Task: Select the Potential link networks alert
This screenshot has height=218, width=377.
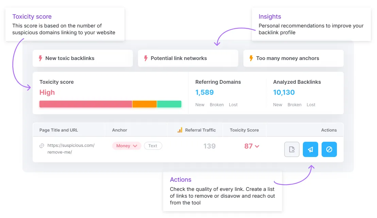Action: tap(188, 58)
